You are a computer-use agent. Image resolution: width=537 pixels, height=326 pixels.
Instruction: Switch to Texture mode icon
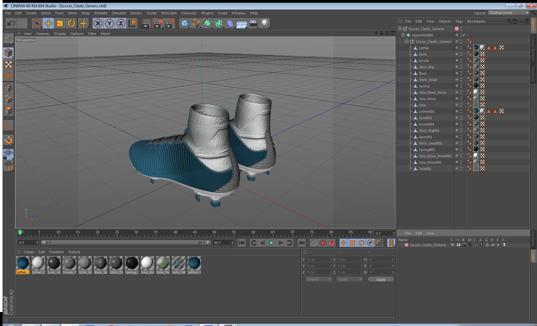tap(9, 65)
